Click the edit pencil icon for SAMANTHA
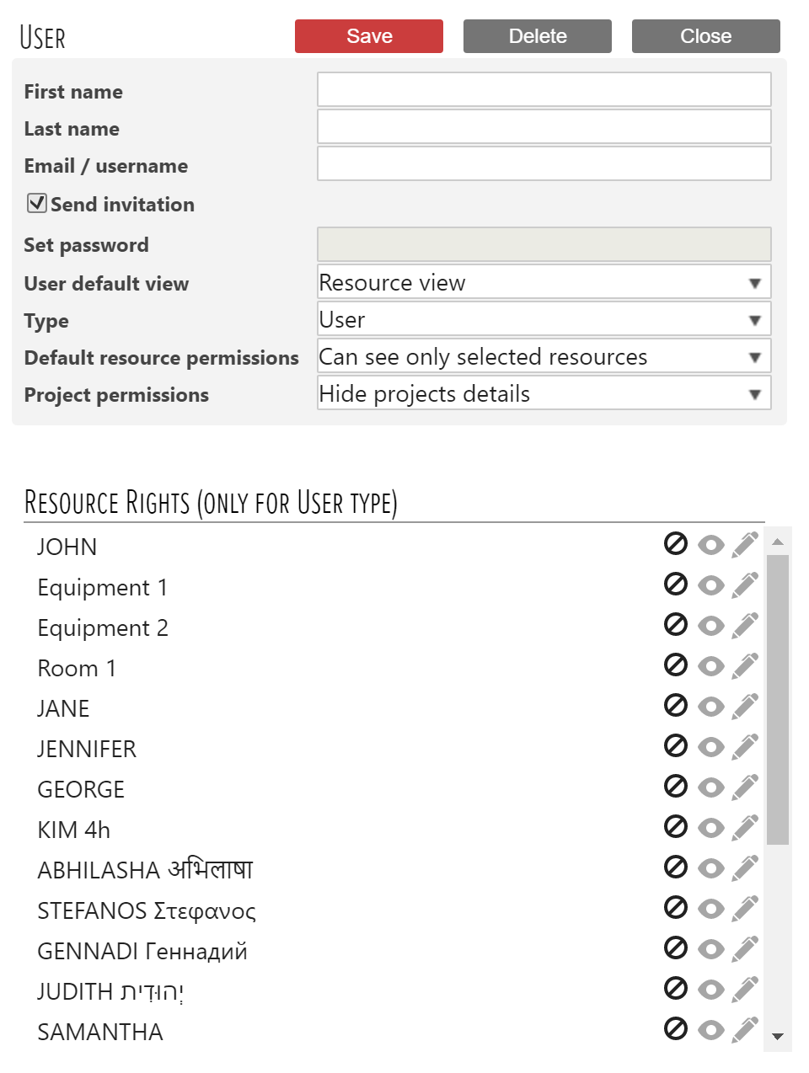The width and height of the screenshot is (809, 1073). 745,1030
